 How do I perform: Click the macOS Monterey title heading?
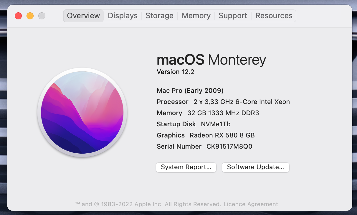(x=211, y=60)
